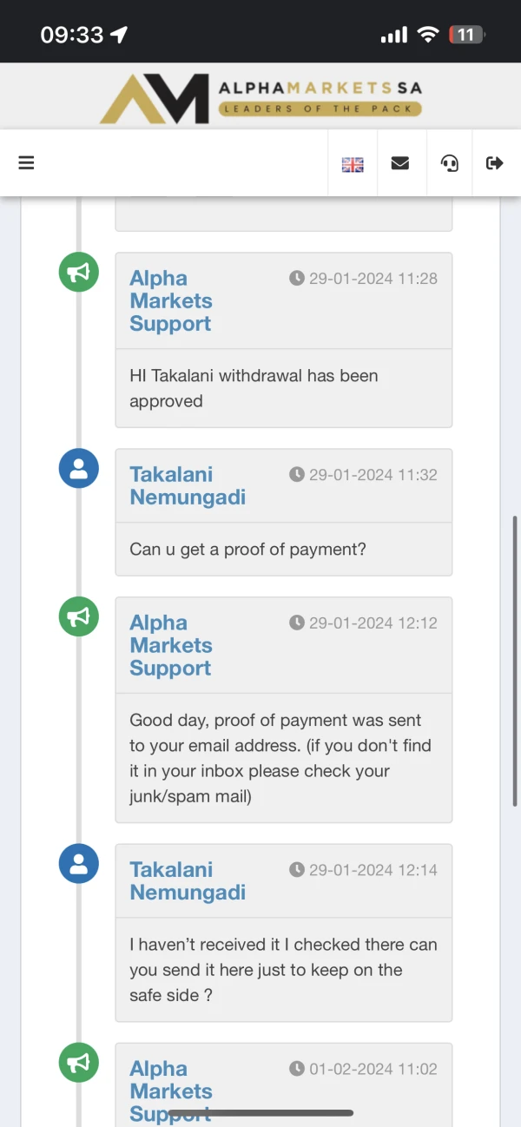The width and height of the screenshot is (521, 1127).
Task: Tap the iOS home indicator bar
Action: (x=260, y=1112)
